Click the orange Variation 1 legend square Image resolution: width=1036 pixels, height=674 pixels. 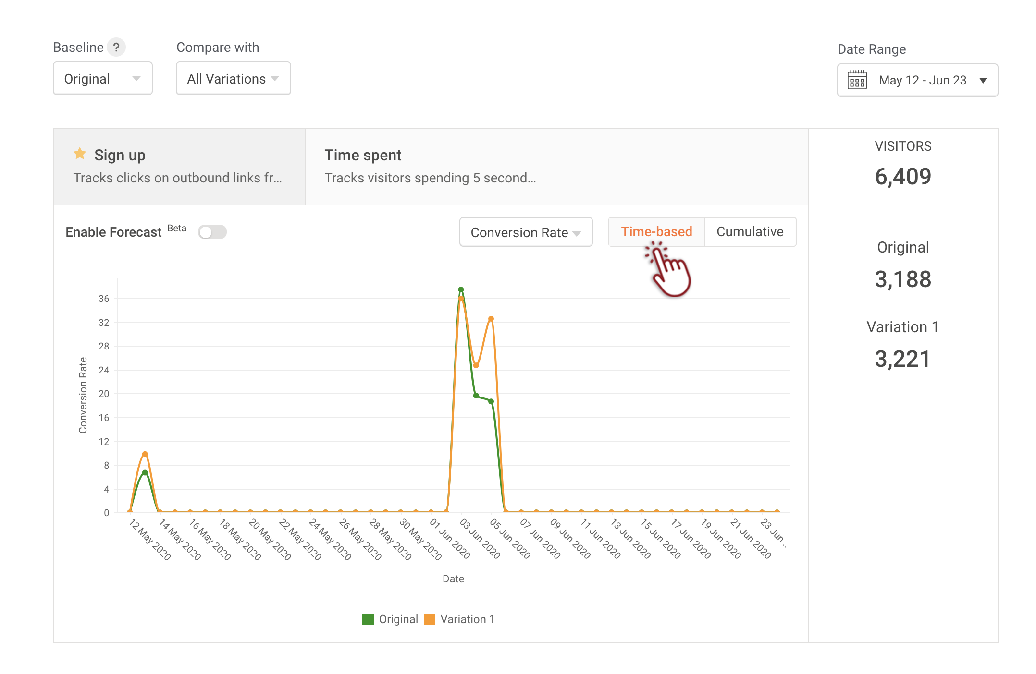tap(430, 619)
